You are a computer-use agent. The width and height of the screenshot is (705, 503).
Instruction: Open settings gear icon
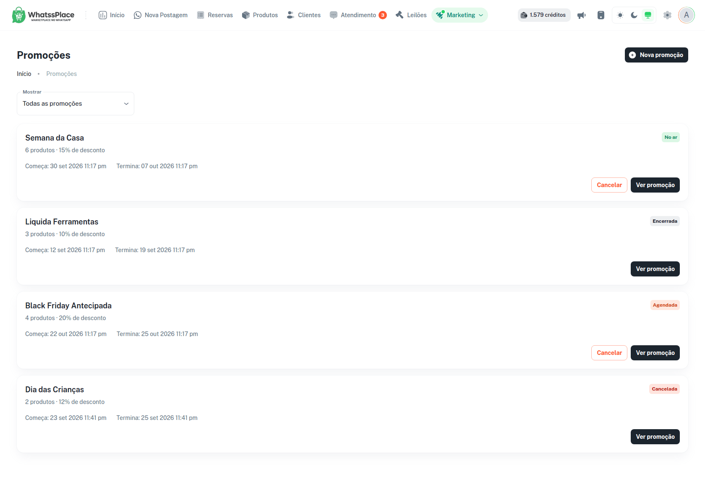[667, 15]
